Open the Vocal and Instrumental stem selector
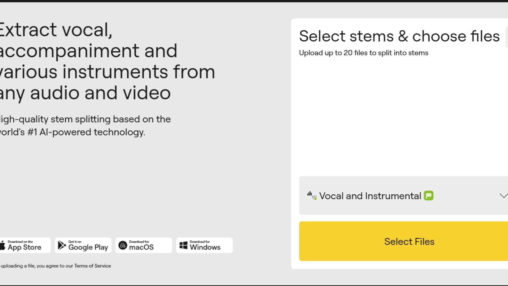Screen dimensions: 508x286 [x=372, y=195]
